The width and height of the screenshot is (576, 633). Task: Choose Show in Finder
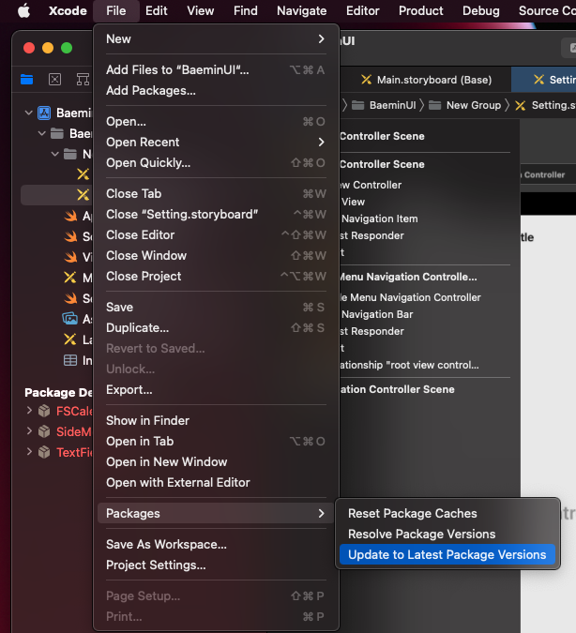pos(216,421)
